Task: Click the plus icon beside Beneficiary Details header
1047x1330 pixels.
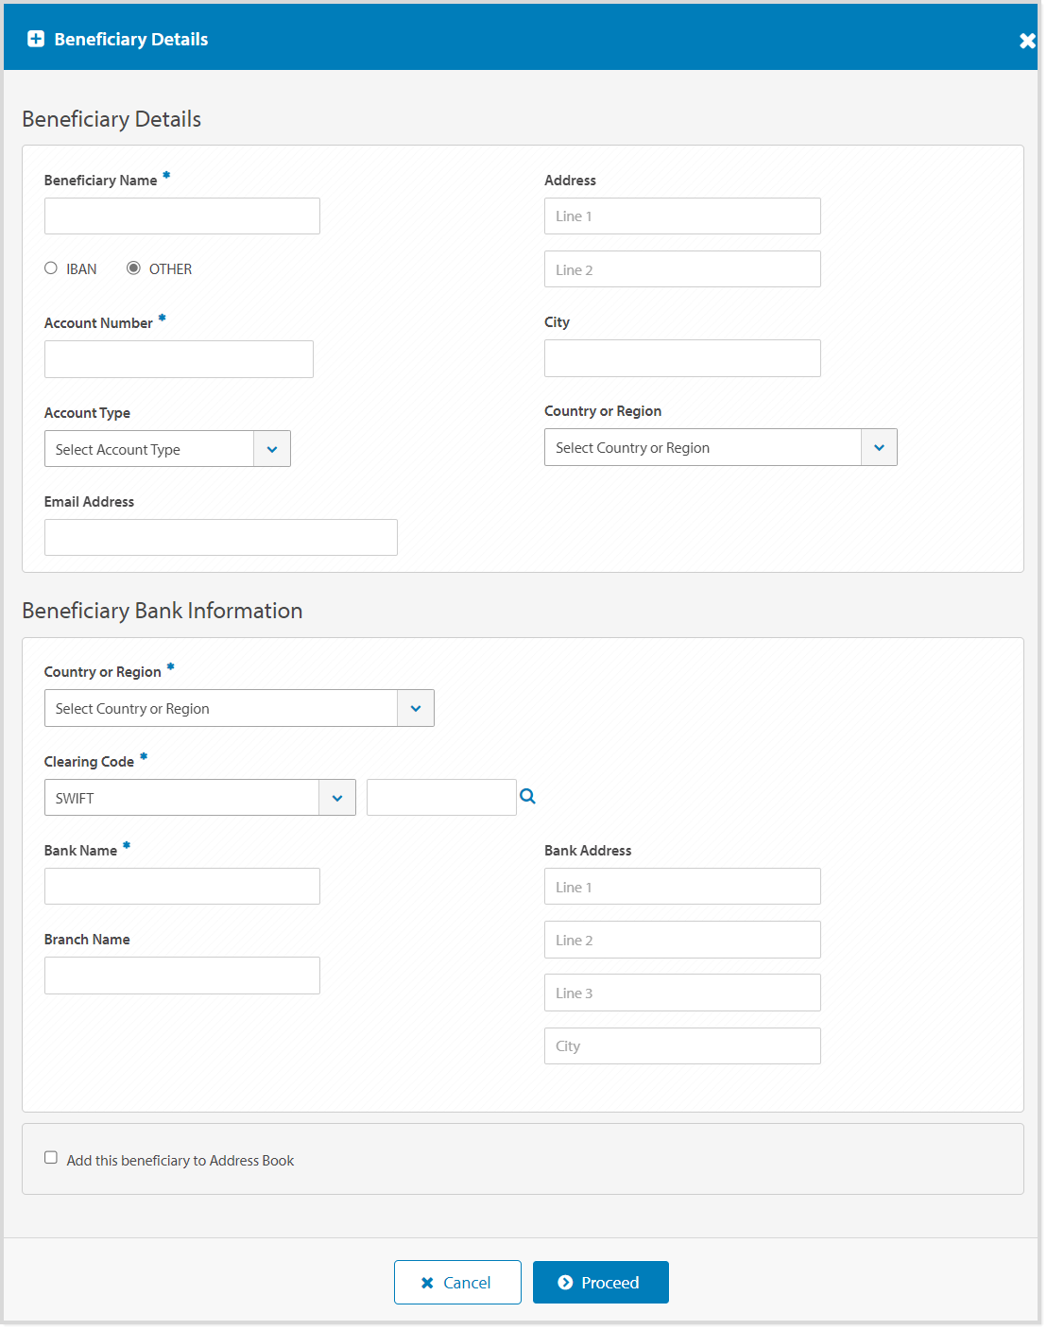Action: coord(35,39)
